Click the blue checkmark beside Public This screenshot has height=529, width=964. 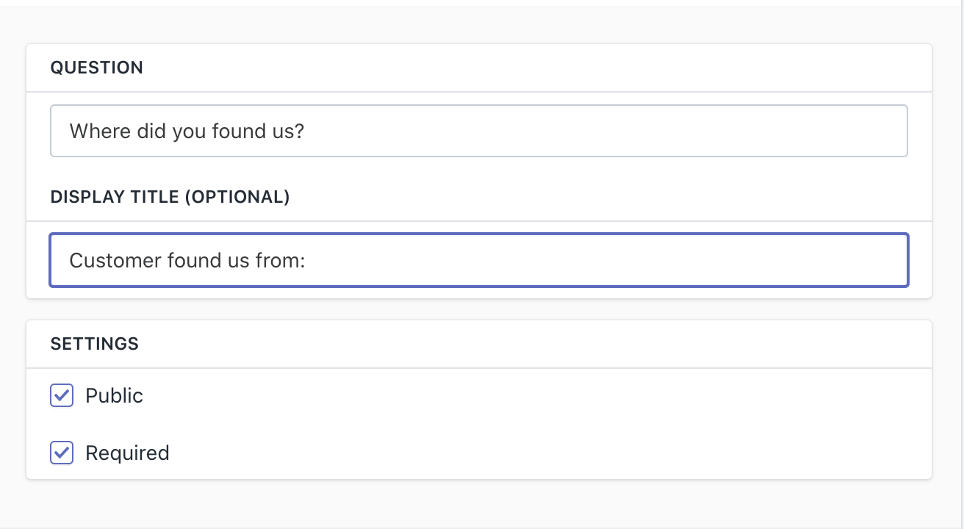pos(62,395)
